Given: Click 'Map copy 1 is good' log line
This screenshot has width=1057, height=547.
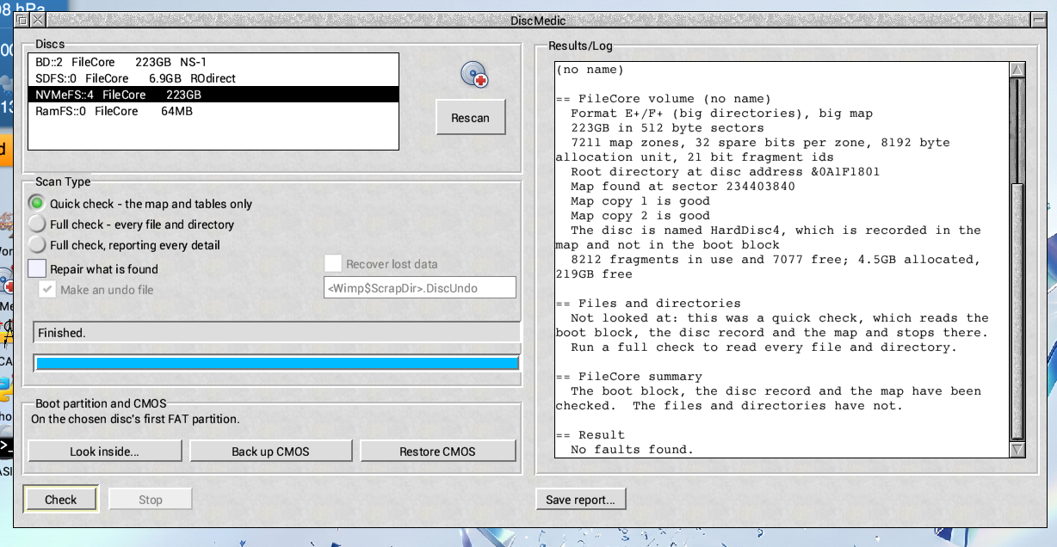Looking at the screenshot, I should coord(640,200).
